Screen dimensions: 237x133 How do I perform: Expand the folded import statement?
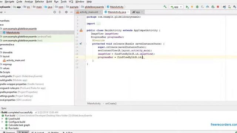[x=99, y=24]
